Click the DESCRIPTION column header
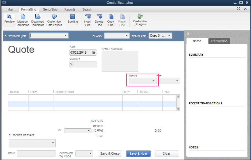This screenshot has width=251, height=160. point(65,92)
